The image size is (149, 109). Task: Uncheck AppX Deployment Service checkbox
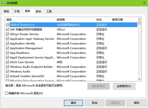8,57
